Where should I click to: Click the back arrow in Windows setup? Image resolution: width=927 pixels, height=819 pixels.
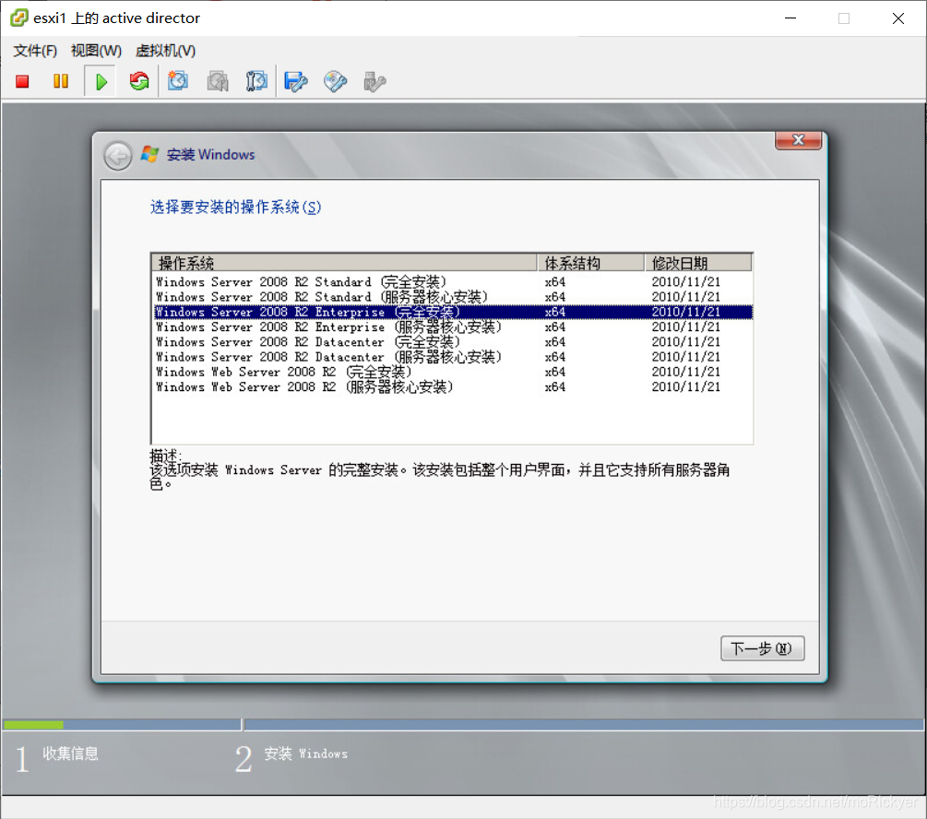pyautogui.click(x=118, y=156)
